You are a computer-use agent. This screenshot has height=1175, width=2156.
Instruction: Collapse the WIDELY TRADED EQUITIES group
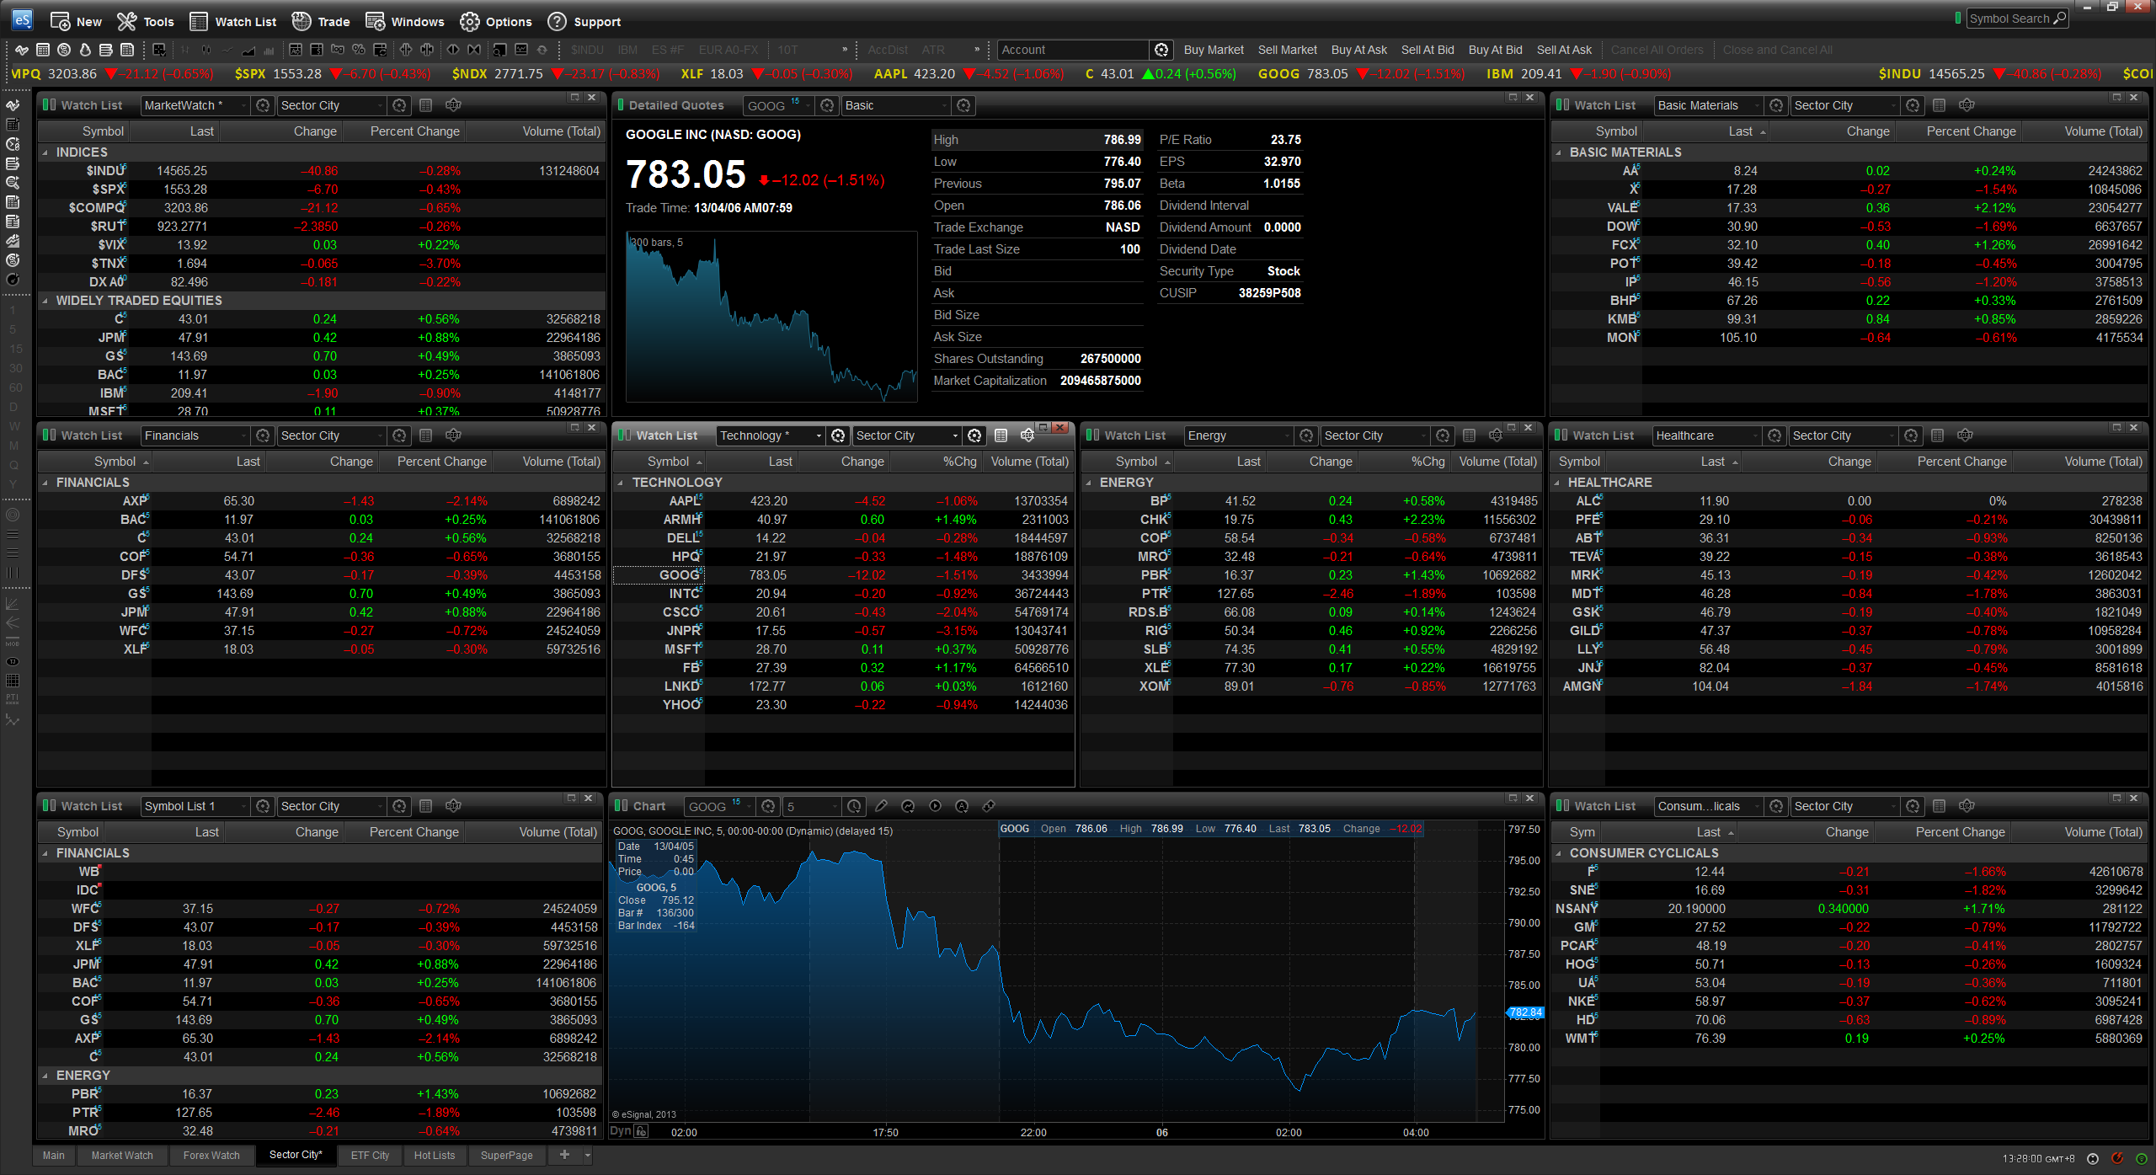pyautogui.click(x=45, y=301)
